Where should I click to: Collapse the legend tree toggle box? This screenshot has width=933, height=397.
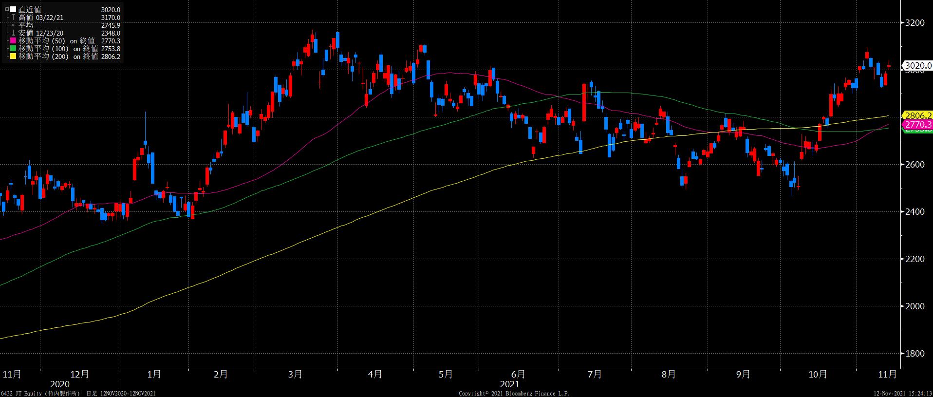click(x=6, y=10)
